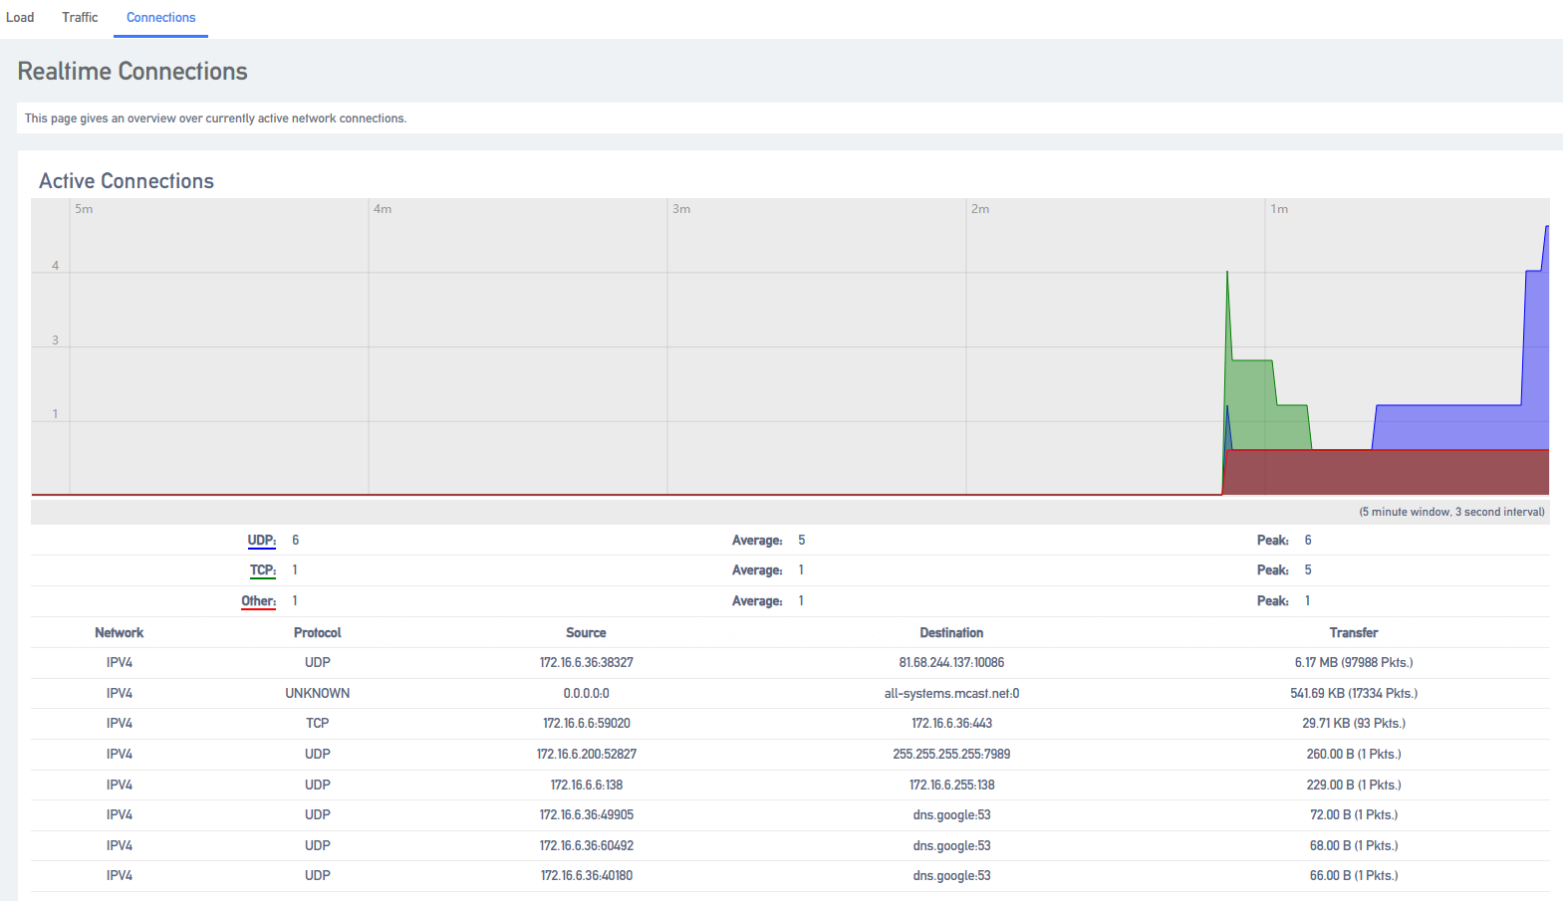Click the Protocol column header
The height and width of the screenshot is (901, 1563).
point(318,633)
